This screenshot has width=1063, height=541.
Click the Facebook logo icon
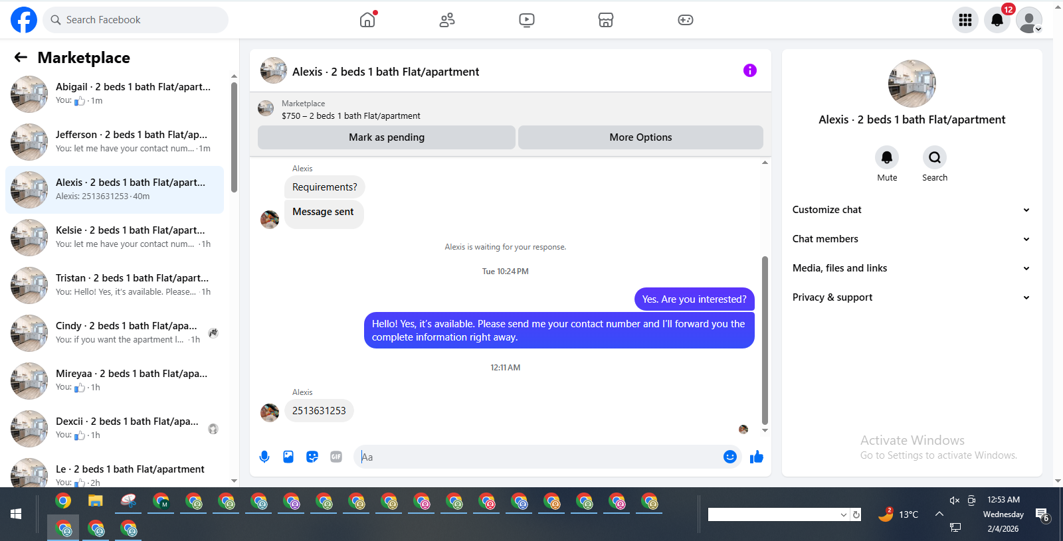[x=24, y=20]
